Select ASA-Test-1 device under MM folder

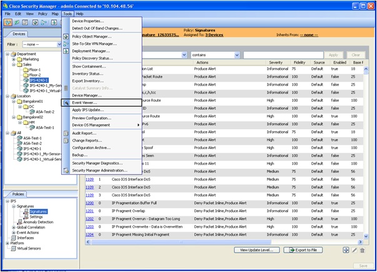pyautogui.click(x=45, y=128)
